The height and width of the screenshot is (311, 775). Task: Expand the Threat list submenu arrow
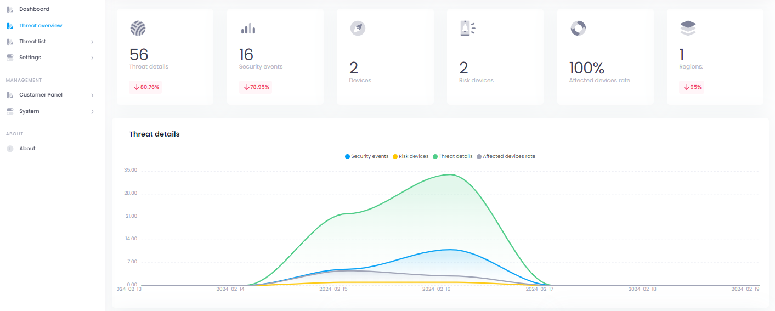coord(92,42)
